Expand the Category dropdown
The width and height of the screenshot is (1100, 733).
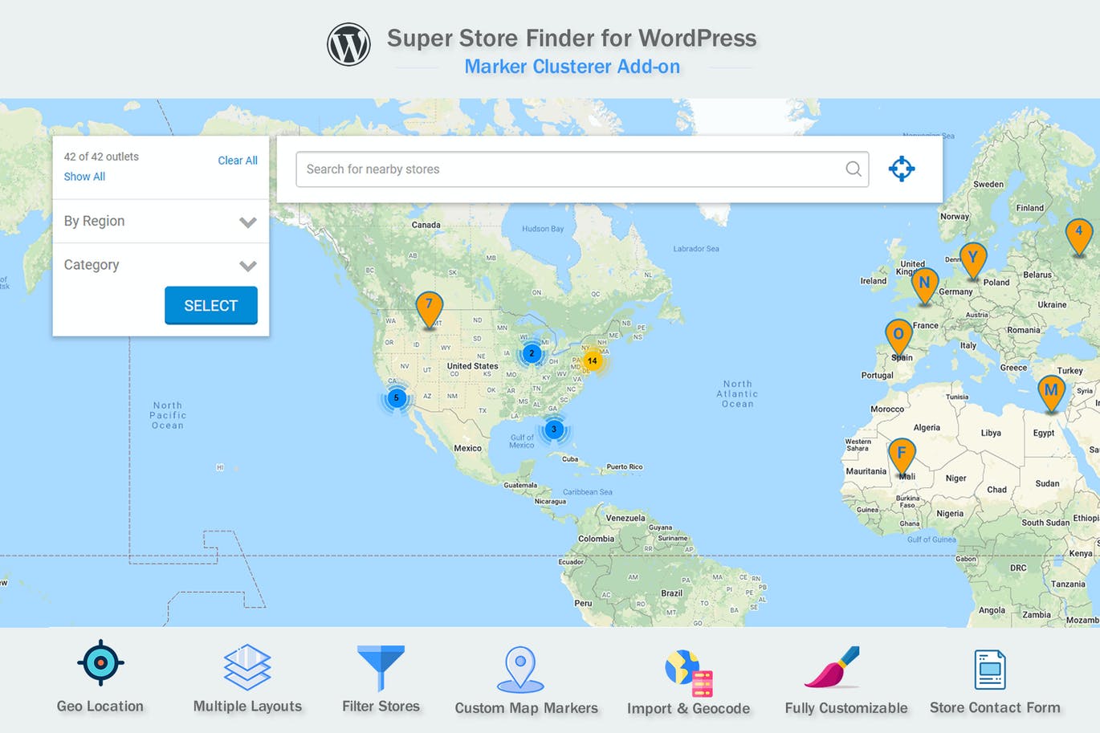pyautogui.click(x=161, y=265)
